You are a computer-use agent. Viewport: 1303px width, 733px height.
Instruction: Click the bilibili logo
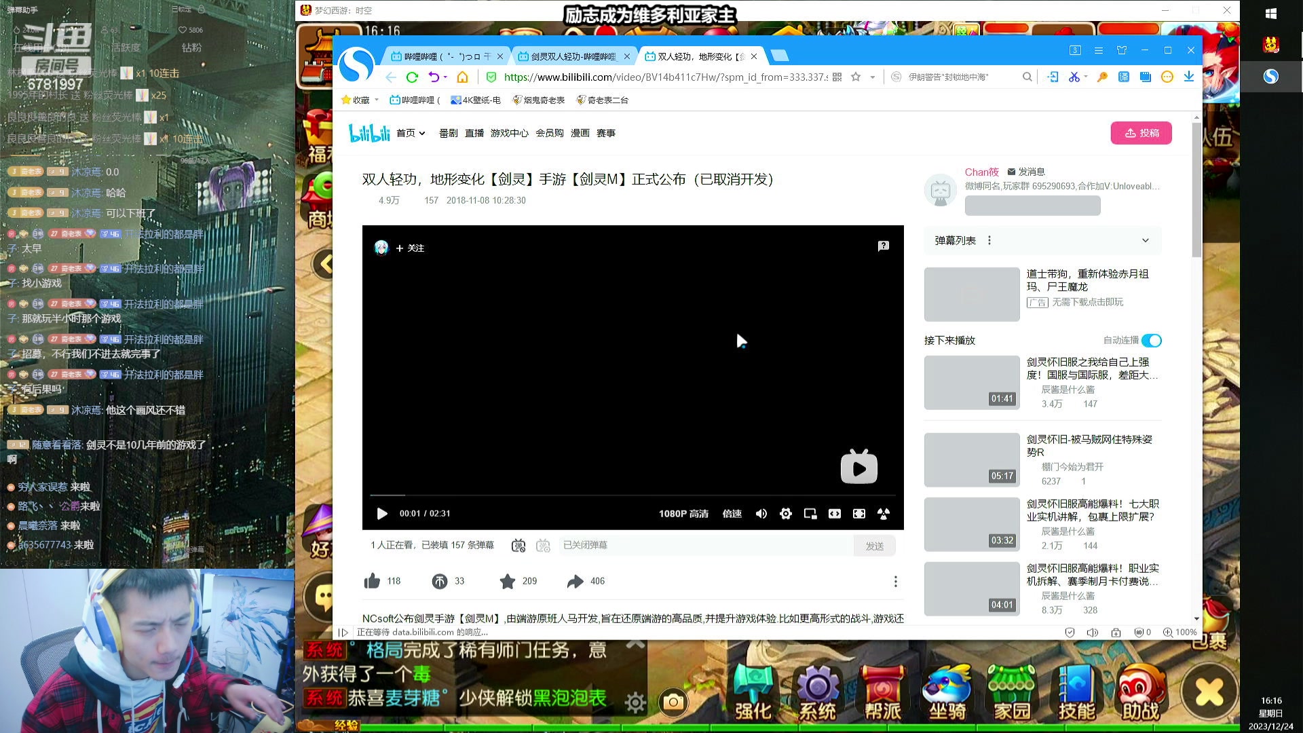(369, 133)
